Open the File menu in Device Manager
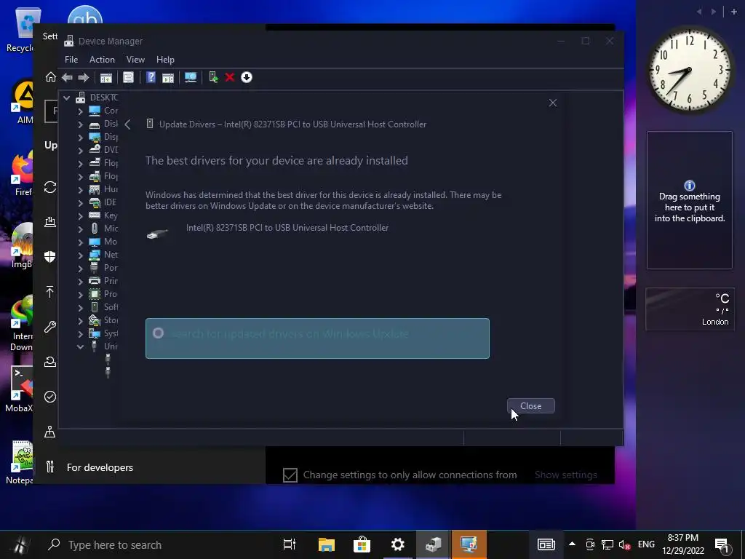745x559 pixels. coord(71,60)
